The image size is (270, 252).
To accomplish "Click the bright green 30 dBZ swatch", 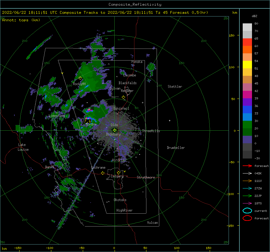I will [x=247, y=124].
